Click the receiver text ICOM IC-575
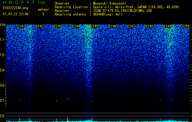 coord(103,11)
